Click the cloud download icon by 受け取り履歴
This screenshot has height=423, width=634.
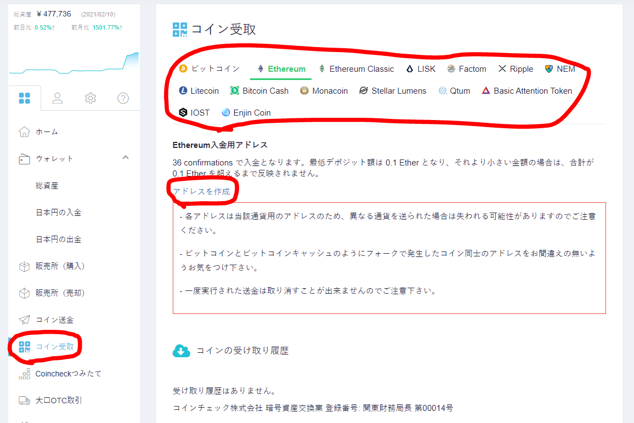coord(181,351)
